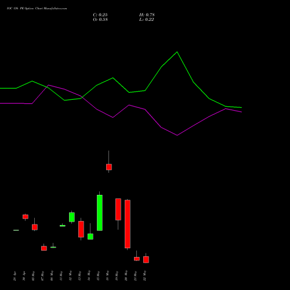The image size is (290, 290).
Task: Select the red candle for 05 May
Action: point(35,227)
